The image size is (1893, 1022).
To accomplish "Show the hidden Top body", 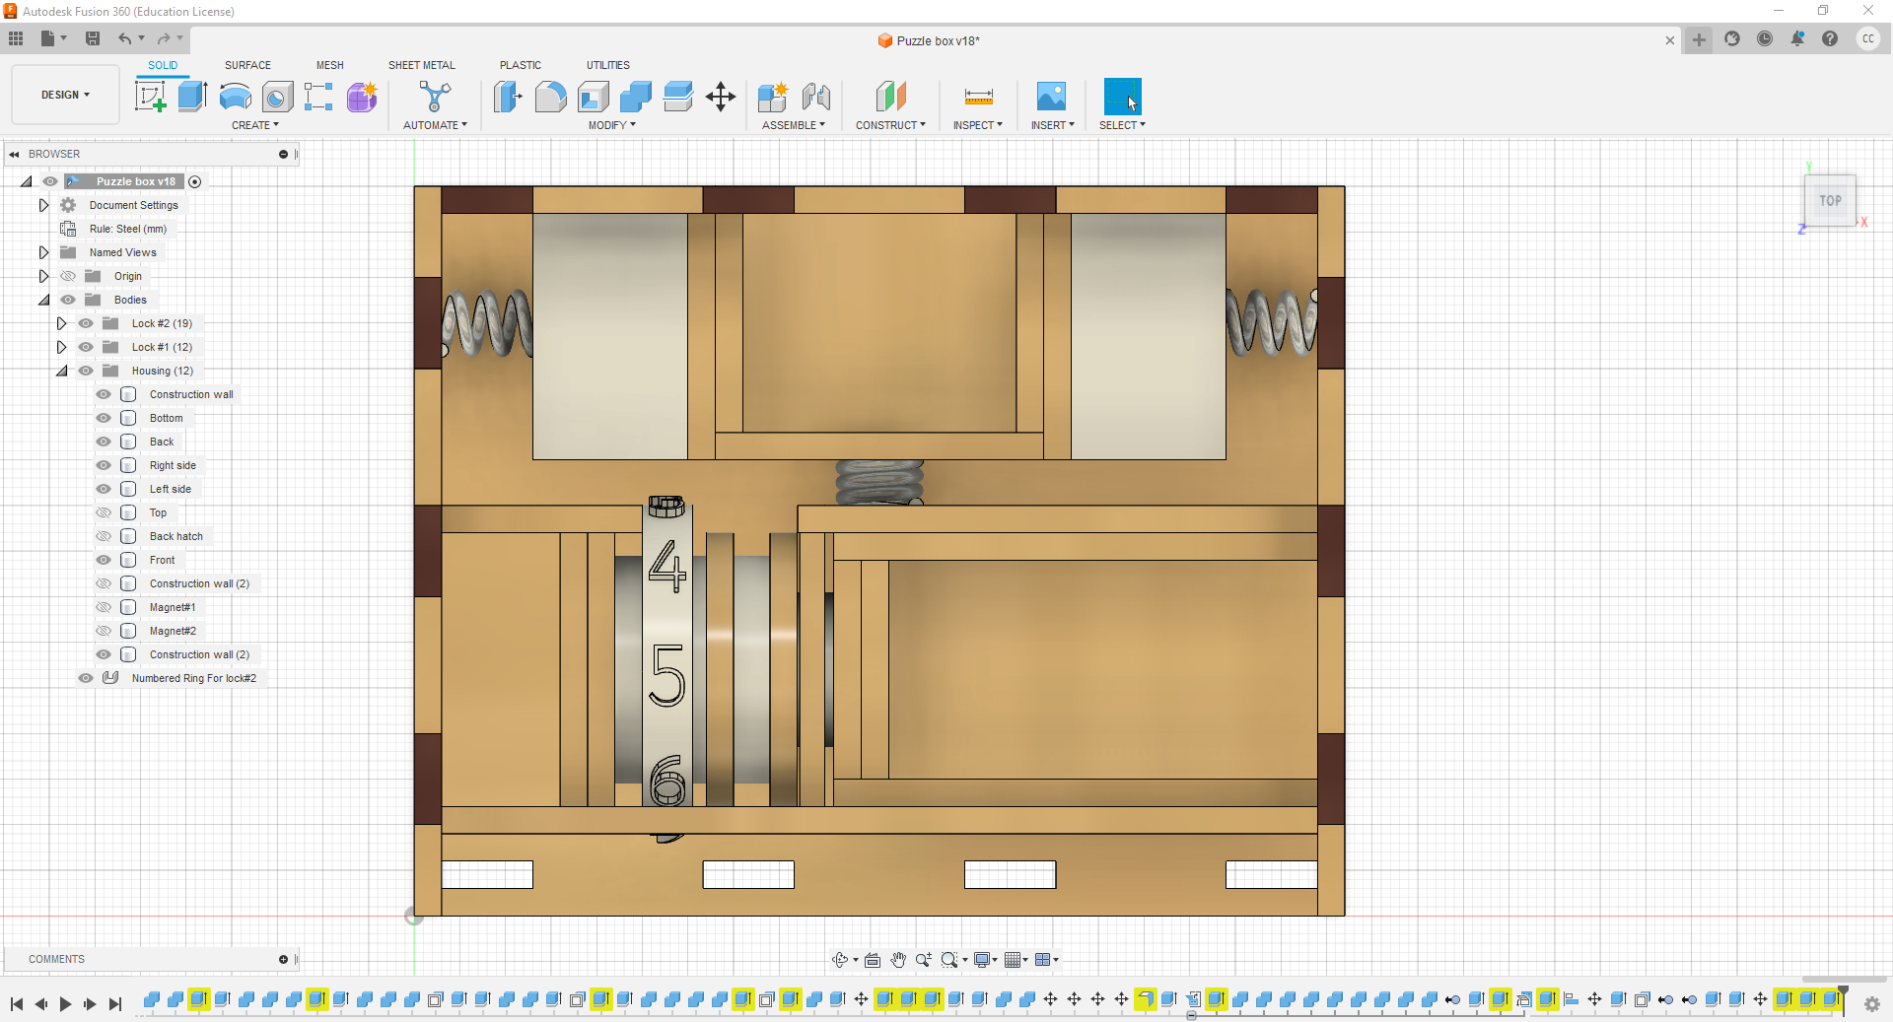I will click(x=103, y=512).
